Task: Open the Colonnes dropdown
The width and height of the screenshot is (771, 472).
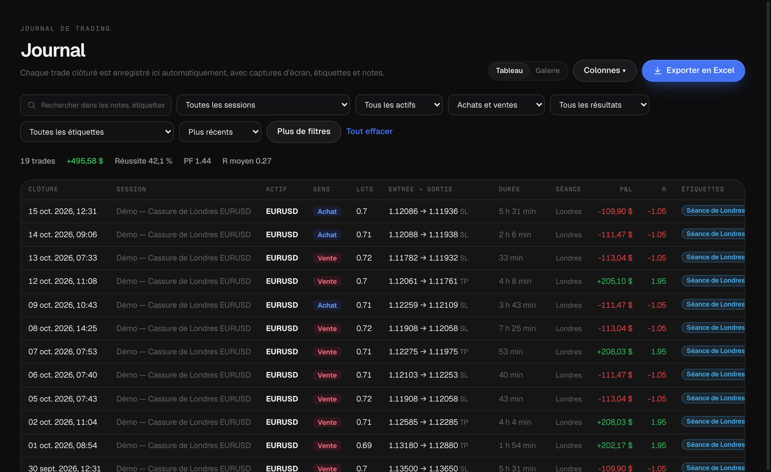Action: 605,71
